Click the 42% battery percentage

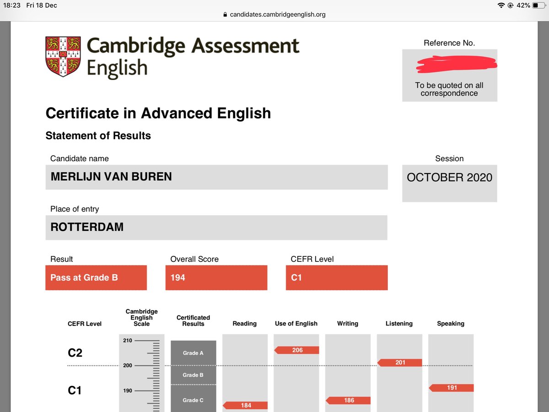524,5
